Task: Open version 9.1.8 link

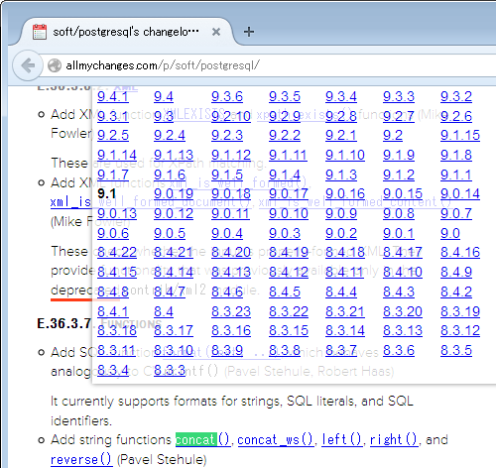Action: pos(456,155)
